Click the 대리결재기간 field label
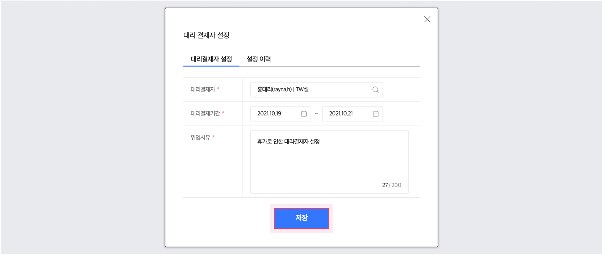 205,113
